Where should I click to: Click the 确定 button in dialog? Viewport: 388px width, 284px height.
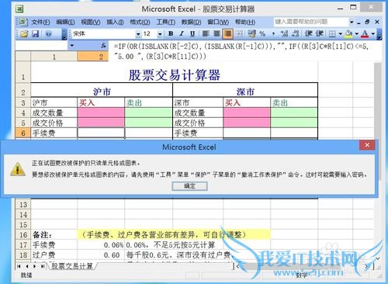(x=189, y=186)
